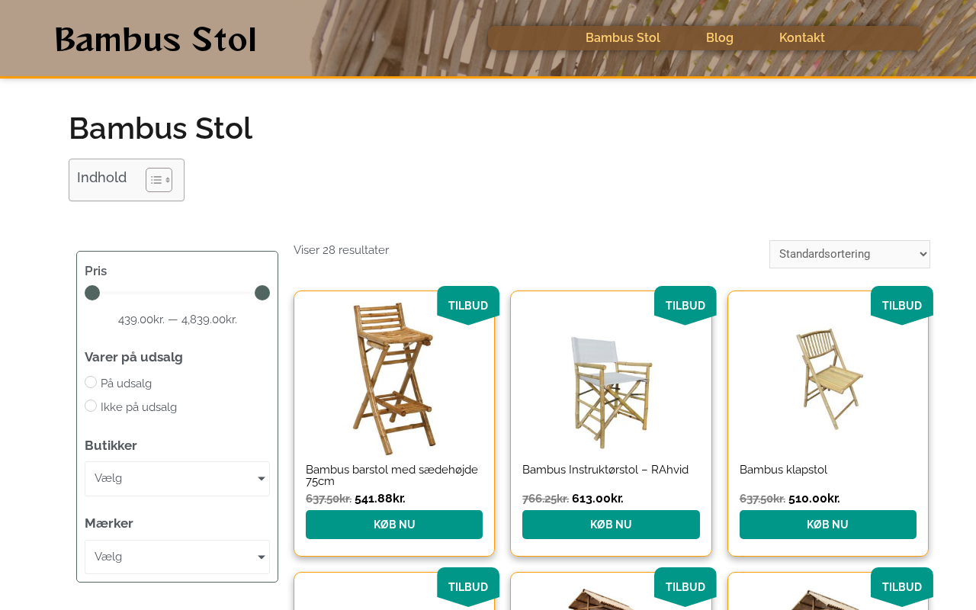976x610 pixels.
Task: Open the Bambus klapstol product image
Action: point(828,378)
